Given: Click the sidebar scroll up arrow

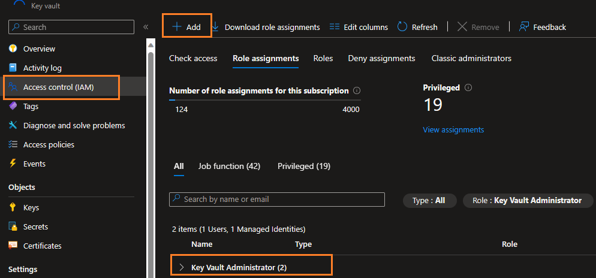Looking at the screenshot, I should pos(150,45).
